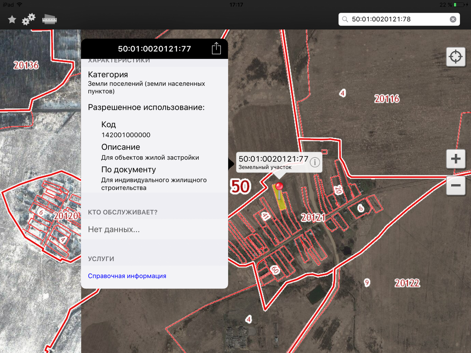The height and width of the screenshot is (353, 471).
Task: Tap the panel header title 50:01:0020121:77
Action: pyautogui.click(x=155, y=49)
